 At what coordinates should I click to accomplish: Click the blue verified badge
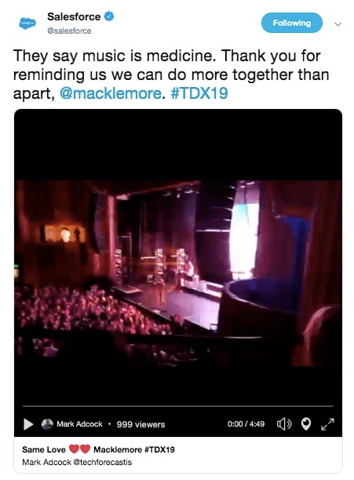pyautogui.click(x=108, y=16)
